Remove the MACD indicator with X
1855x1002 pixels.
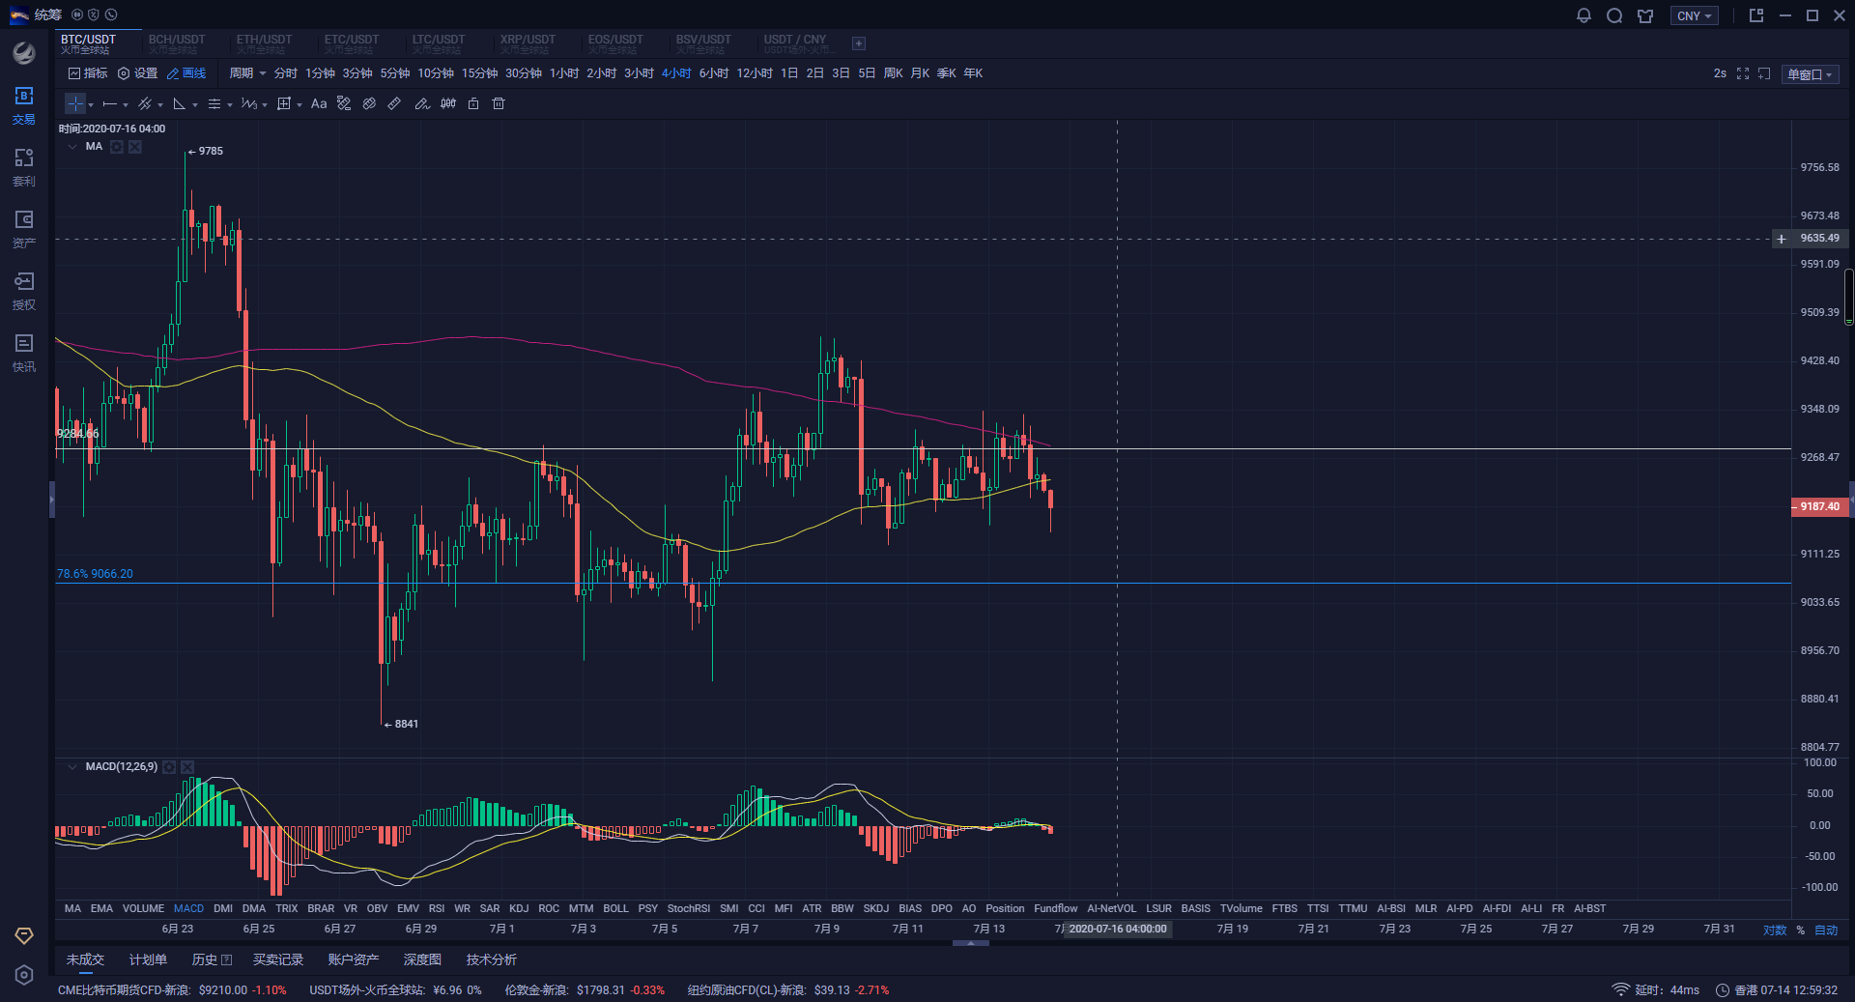coord(187,767)
